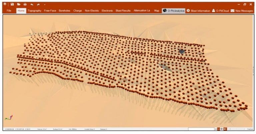Viewport: 256px width, 134px height.
Task: Open O-Pit Analytics panel
Action: click(173, 11)
